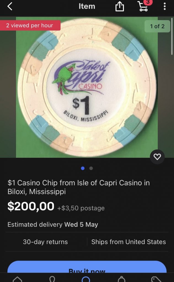
Task: Tap the +$3,50 postage details
Action: (81, 208)
